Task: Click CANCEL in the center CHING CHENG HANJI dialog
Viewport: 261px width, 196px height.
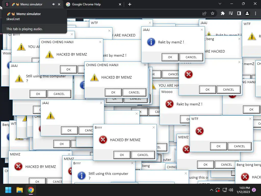Action: coord(134,92)
